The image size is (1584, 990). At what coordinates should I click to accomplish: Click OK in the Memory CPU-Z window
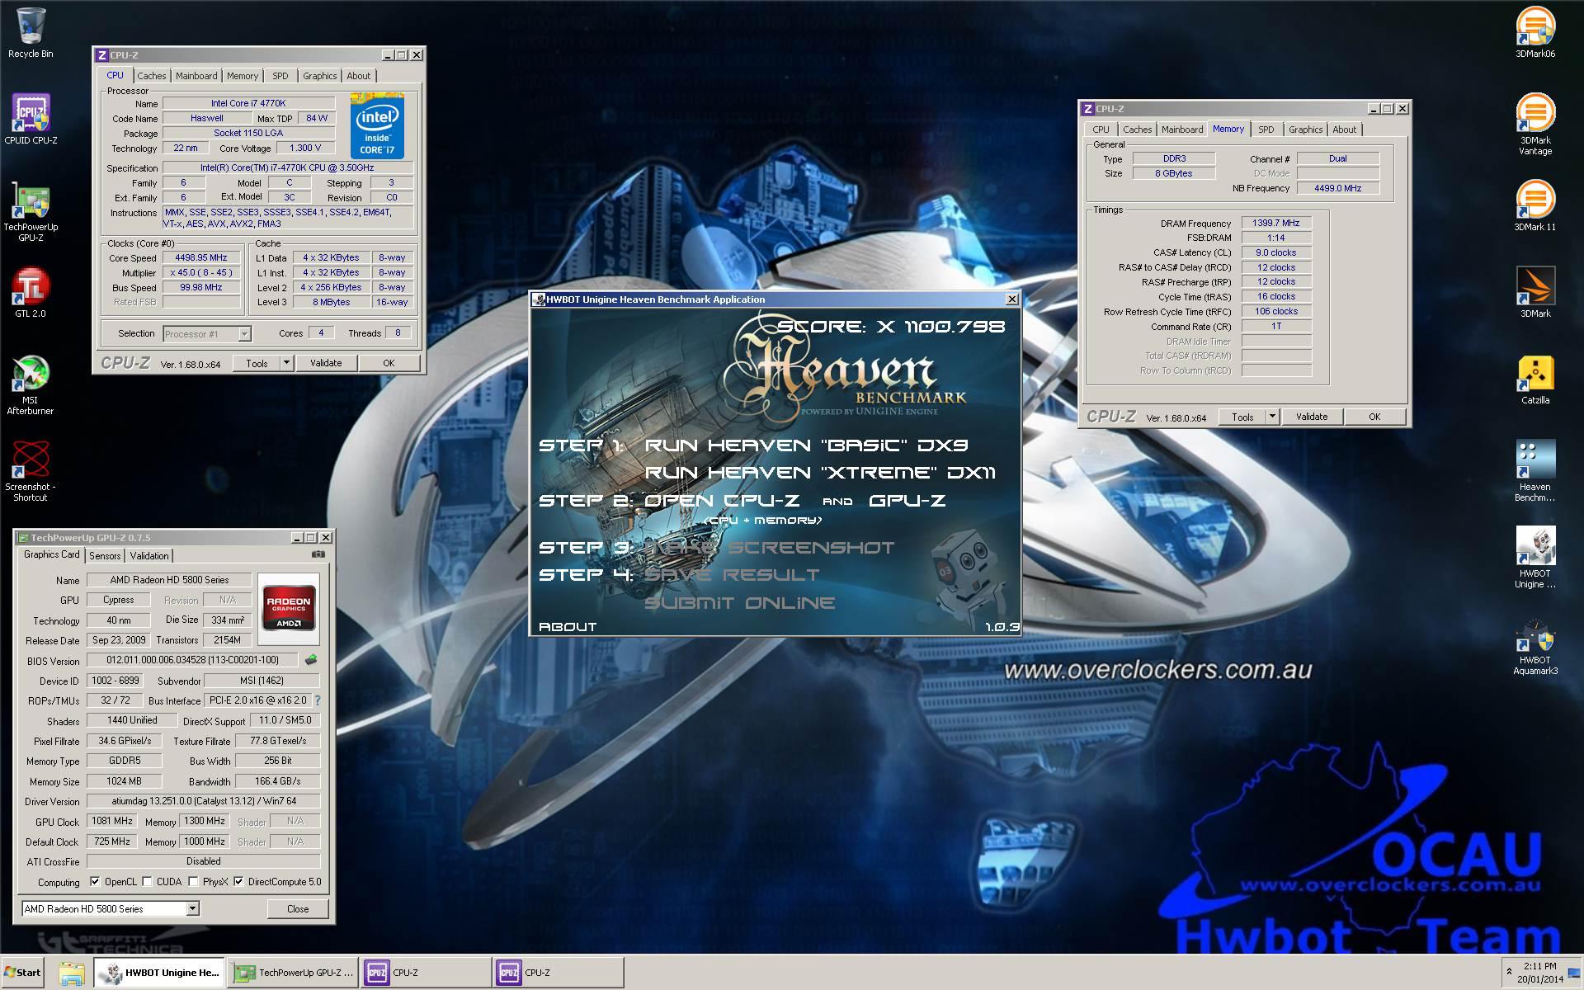click(x=1374, y=417)
